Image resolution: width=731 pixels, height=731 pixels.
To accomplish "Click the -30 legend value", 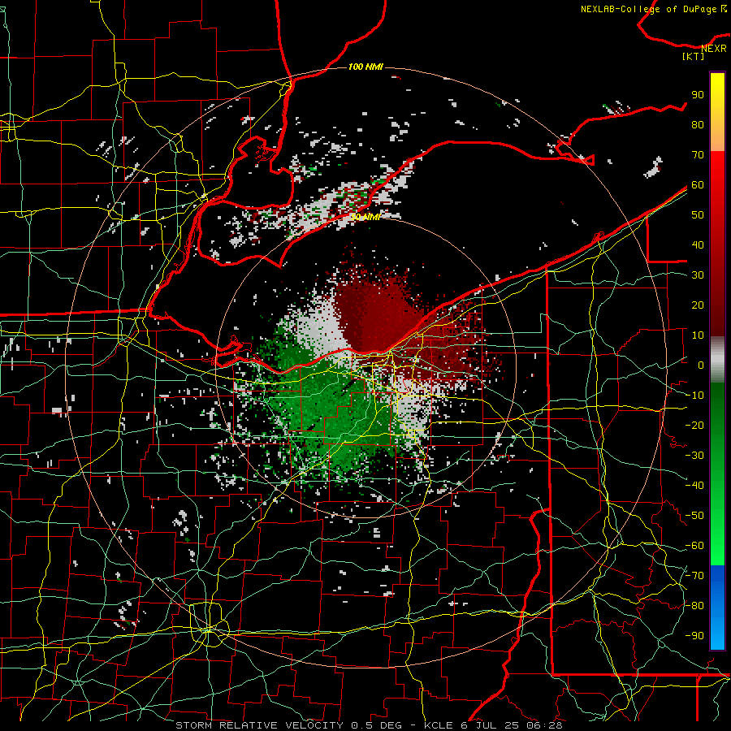I will click(x=694, y=456).
